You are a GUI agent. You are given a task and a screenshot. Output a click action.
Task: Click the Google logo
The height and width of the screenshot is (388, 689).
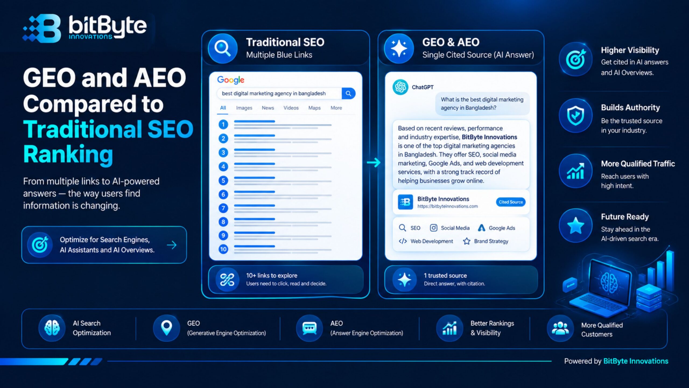tap(231, 80)
